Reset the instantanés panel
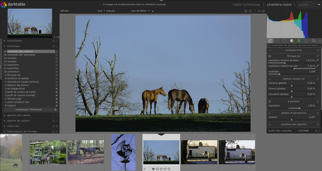The height and width of the screenshot is (171, 322). [53, 41]
